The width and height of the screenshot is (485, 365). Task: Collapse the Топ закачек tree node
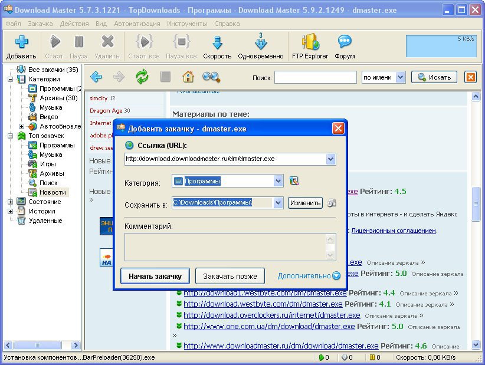[x=11, y=136]
